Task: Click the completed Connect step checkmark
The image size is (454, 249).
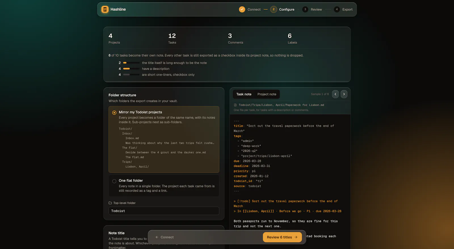Action: [x=242, y=9]
